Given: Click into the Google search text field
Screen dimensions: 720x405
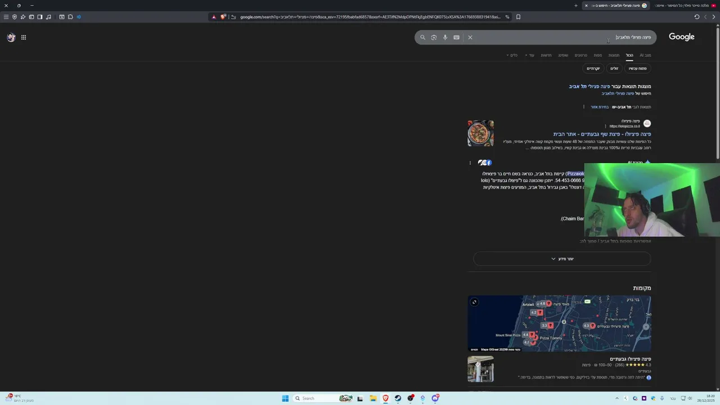Looking at the screenshot, I should pos(562,38).
